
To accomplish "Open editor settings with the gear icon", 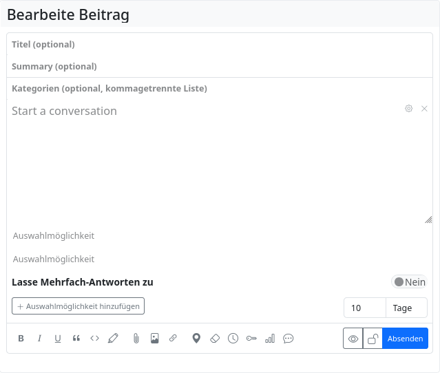I will [408, 109].
